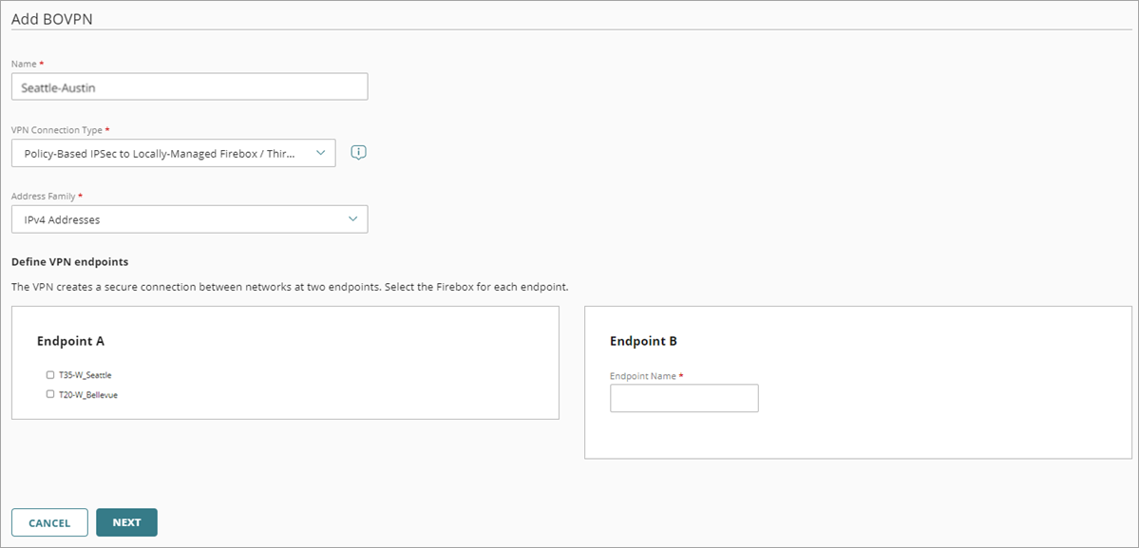Click the Endpoint B panel
Screen dimensions: 1139x548
(x=857, y=383)
